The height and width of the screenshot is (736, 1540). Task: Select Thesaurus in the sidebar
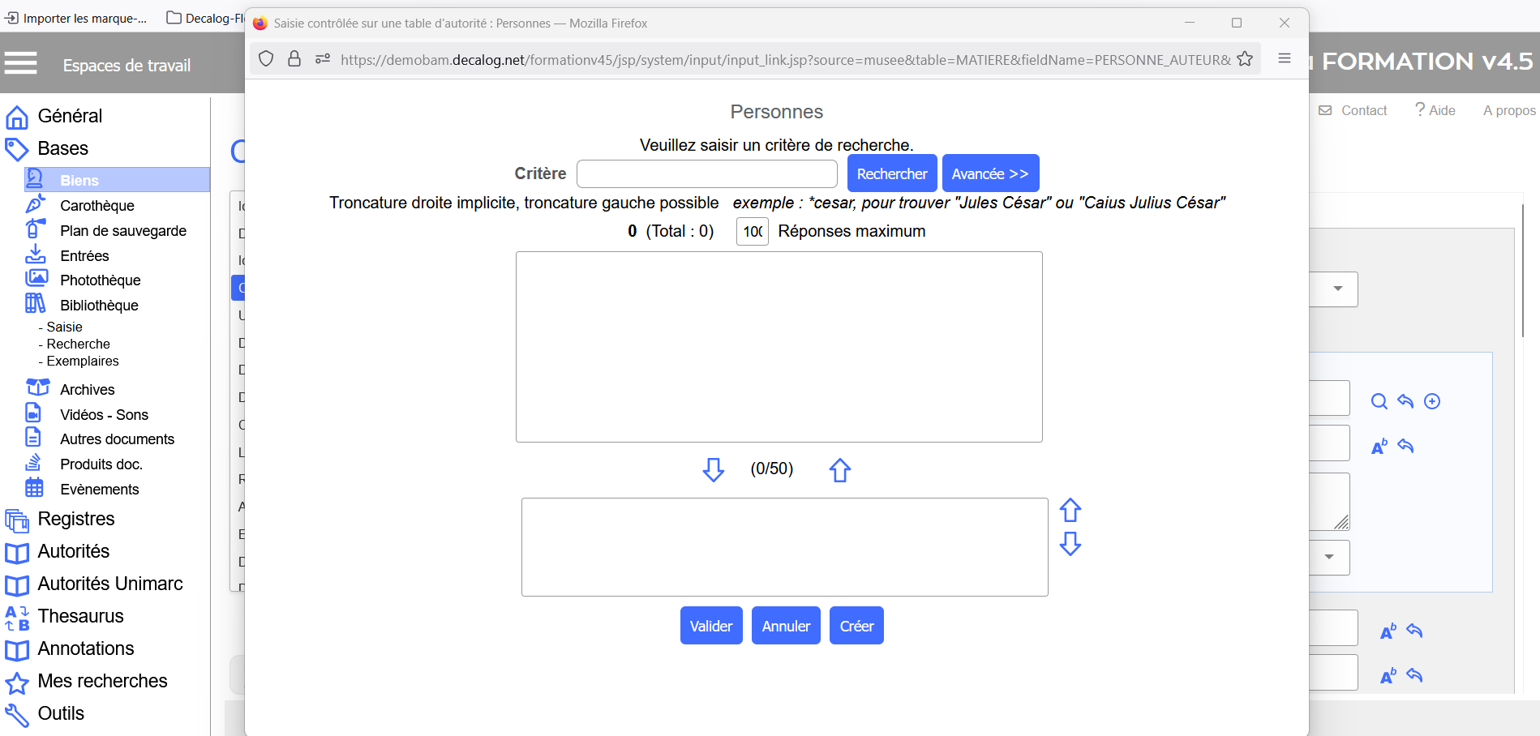pyautogui.click(x=80, y=616)
